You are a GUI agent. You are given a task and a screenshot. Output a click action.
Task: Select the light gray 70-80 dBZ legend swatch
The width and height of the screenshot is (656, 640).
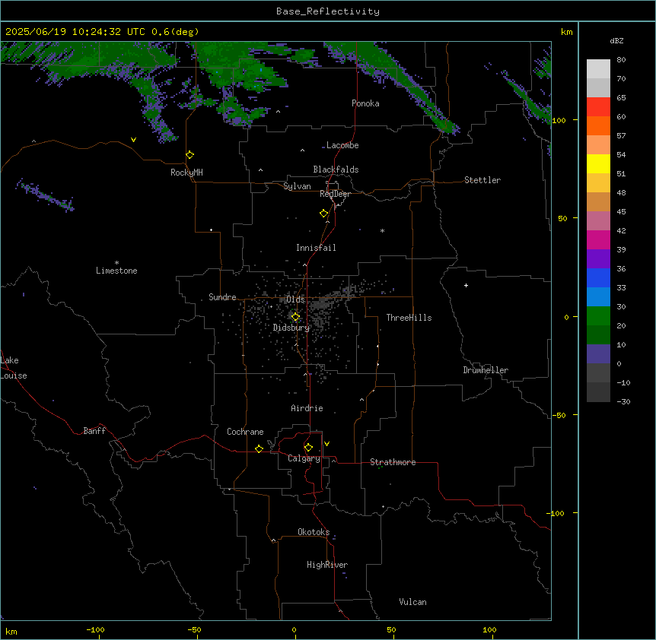598,68
